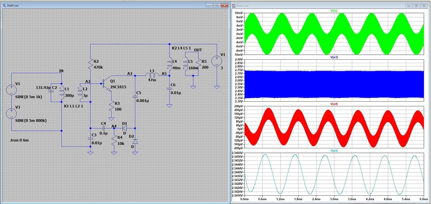Screen dimensions: 431x204
Task: Select the Q1 transistor symbol
Action: click(x=106, y=84)
